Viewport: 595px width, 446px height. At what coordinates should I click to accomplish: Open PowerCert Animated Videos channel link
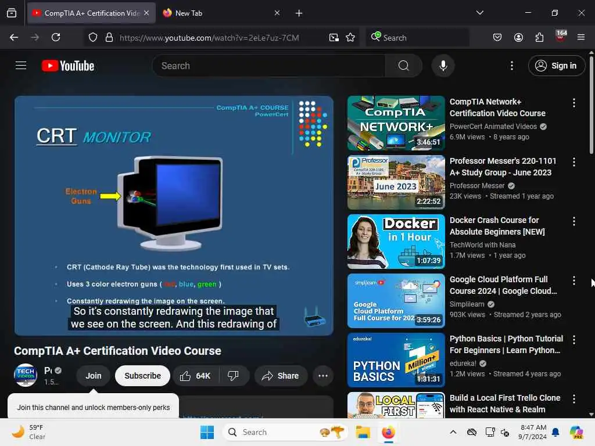pos(493,126)
